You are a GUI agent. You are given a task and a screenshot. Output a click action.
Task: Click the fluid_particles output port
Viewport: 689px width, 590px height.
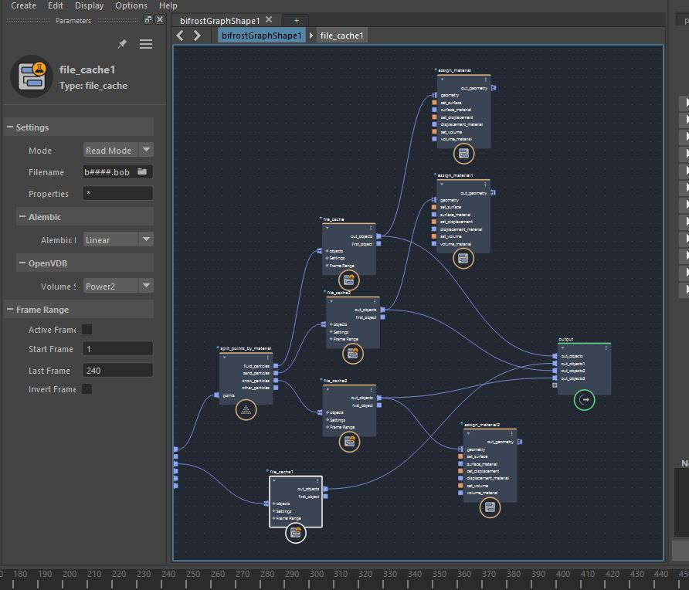[276, 365]
